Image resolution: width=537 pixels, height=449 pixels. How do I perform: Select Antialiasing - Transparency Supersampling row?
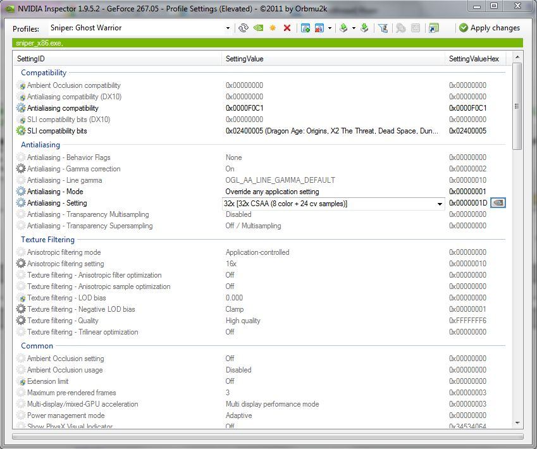[x=261, y=226]
